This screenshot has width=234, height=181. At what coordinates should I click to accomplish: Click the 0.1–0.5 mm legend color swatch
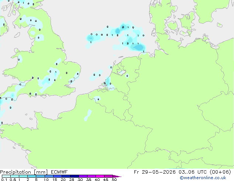pyautogui.click(x=6, y=176)
